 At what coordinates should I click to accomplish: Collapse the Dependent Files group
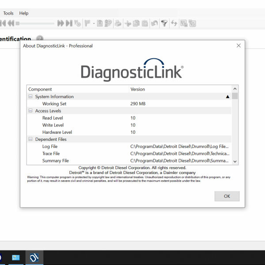[x=30, y=139]
